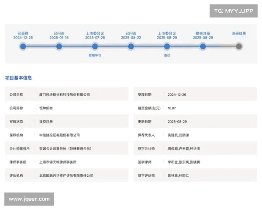Click law firm 上海市锦天城律师事务所

coord(58,162)
